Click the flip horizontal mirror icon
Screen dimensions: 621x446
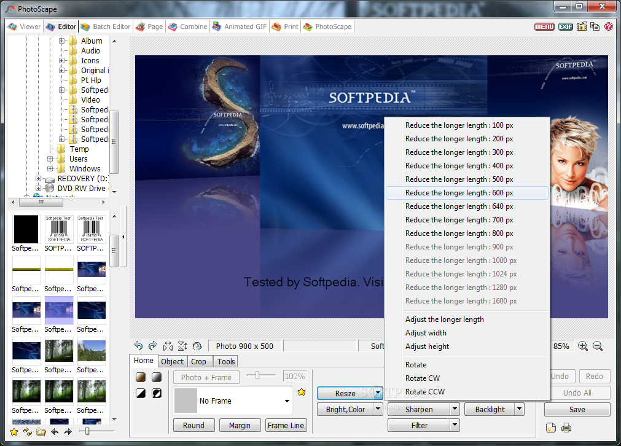(x=168, y=346)
